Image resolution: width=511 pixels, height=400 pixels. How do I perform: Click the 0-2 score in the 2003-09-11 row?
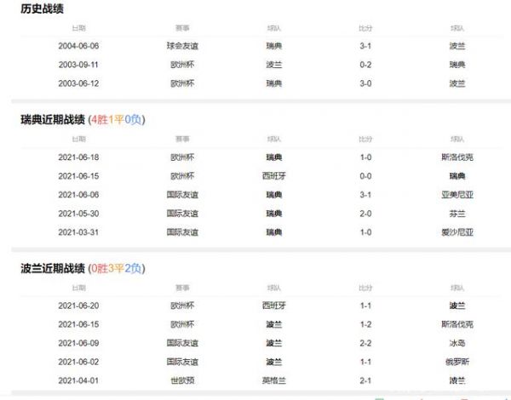tap(365, 65)
